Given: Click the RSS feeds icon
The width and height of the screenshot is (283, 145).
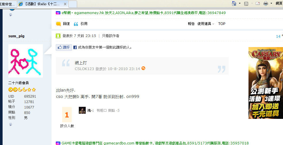Looking at the screenshot, I should (x=246, y=4).
